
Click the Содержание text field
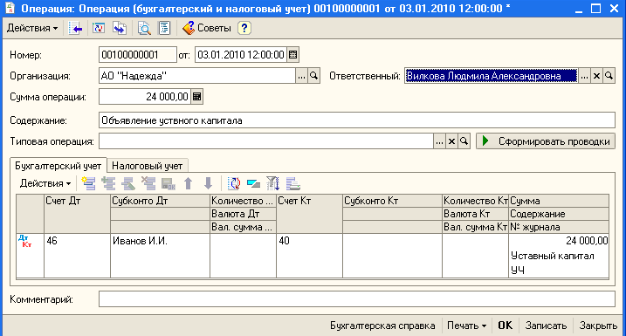coord(357,120)
